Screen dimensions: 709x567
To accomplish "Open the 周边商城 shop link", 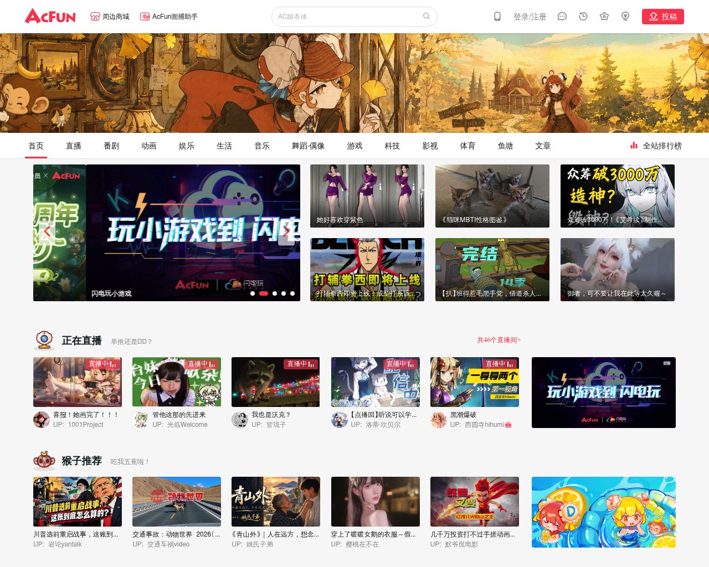I will coord(110,17).
